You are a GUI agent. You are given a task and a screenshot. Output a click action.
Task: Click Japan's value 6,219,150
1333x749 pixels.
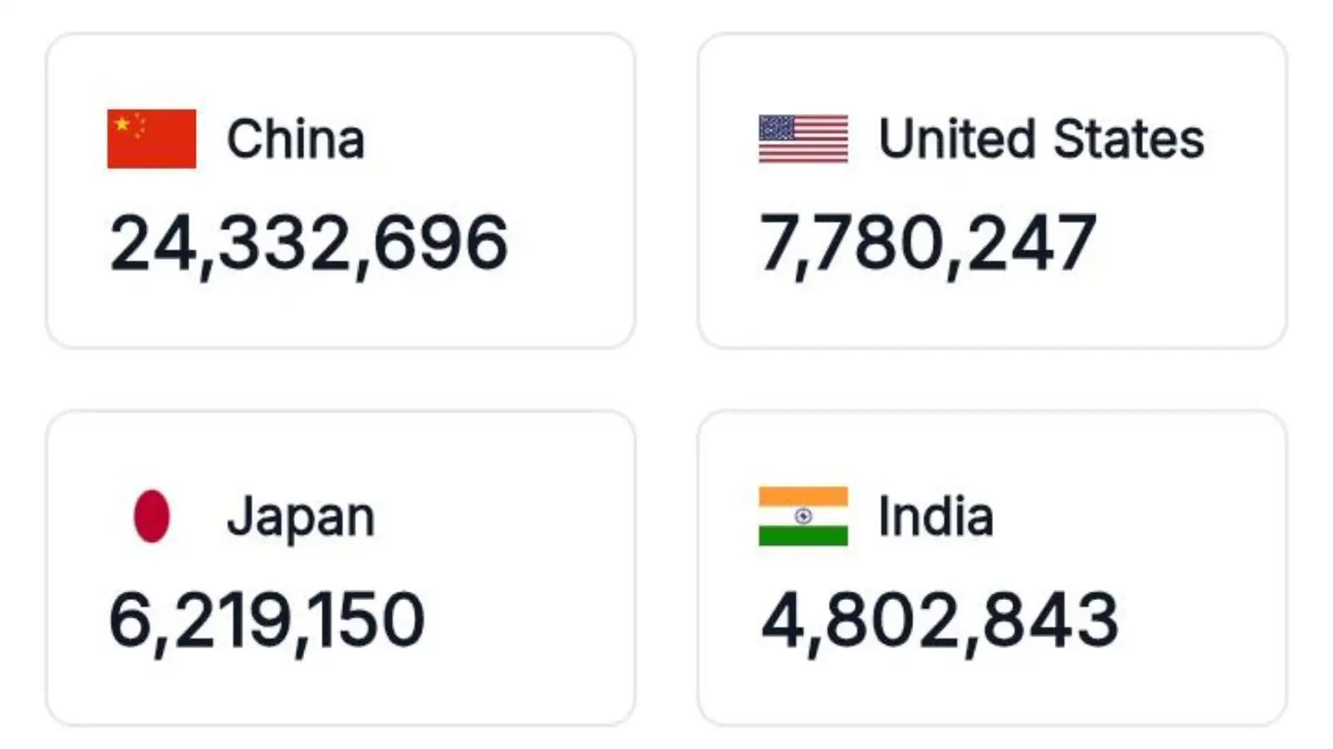coord(267,620)
